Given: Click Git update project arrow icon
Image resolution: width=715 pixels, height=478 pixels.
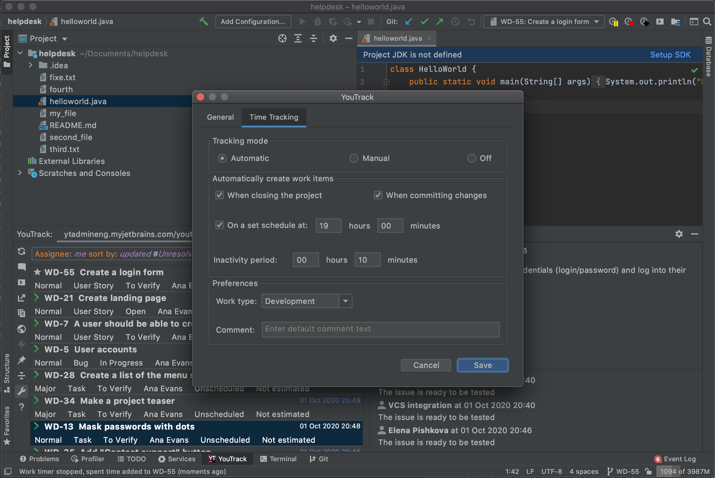Looking at the screenshot, I should click(409, 21).
